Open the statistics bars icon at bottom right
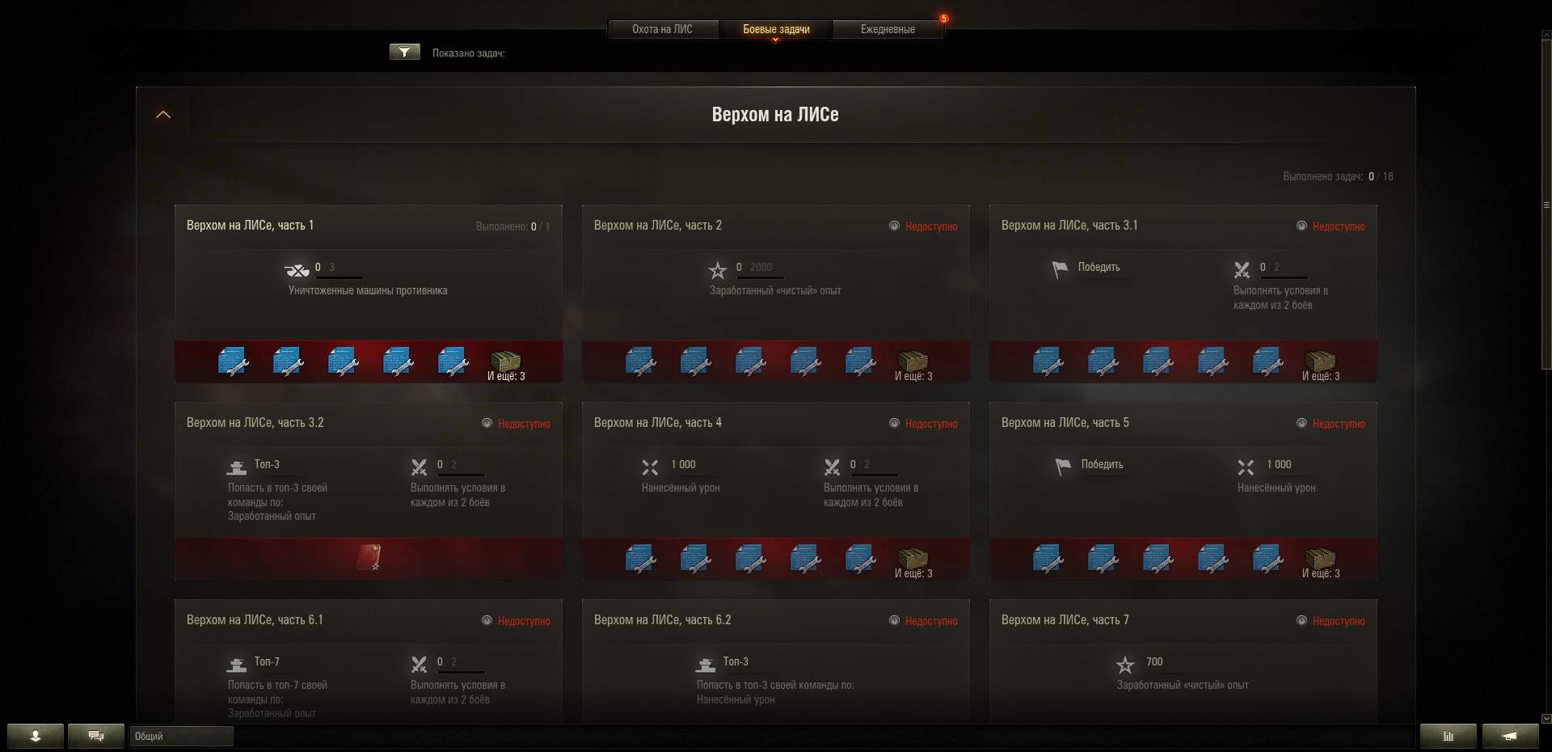 (1449, 736)
